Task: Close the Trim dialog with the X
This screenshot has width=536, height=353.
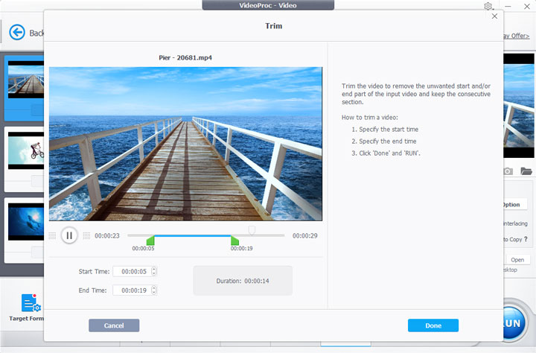Action: 494,16
